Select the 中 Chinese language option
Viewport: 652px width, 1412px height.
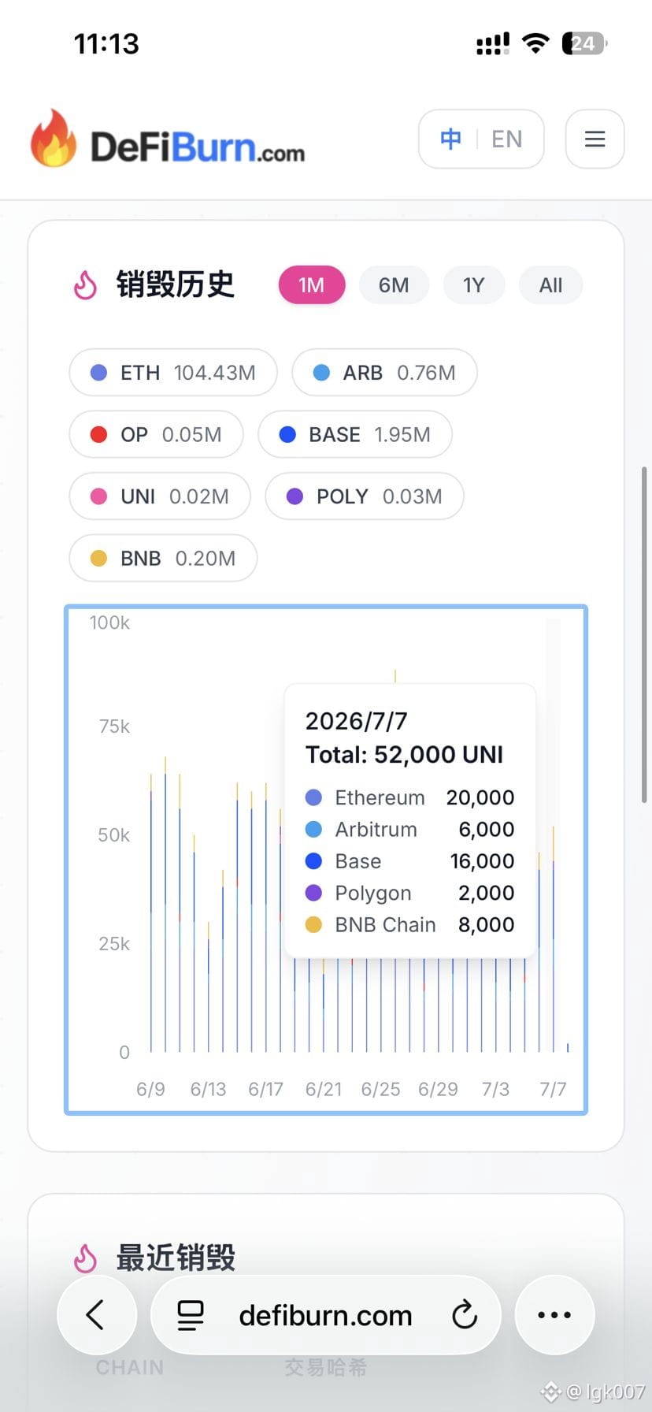[450, 139]
